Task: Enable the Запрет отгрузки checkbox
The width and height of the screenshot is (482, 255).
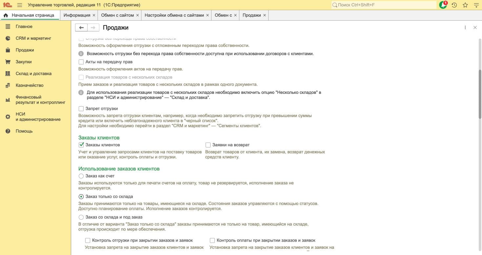Action: [x=81, y=109]
